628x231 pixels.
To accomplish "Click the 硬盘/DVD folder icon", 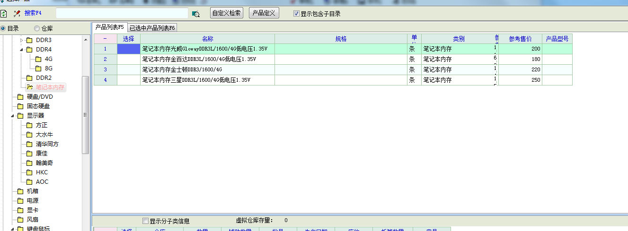I will [20, 97].
